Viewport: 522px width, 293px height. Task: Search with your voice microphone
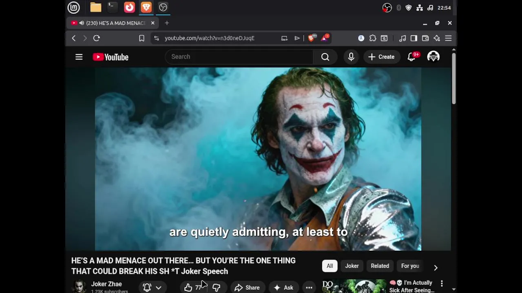tap(351, 57)
